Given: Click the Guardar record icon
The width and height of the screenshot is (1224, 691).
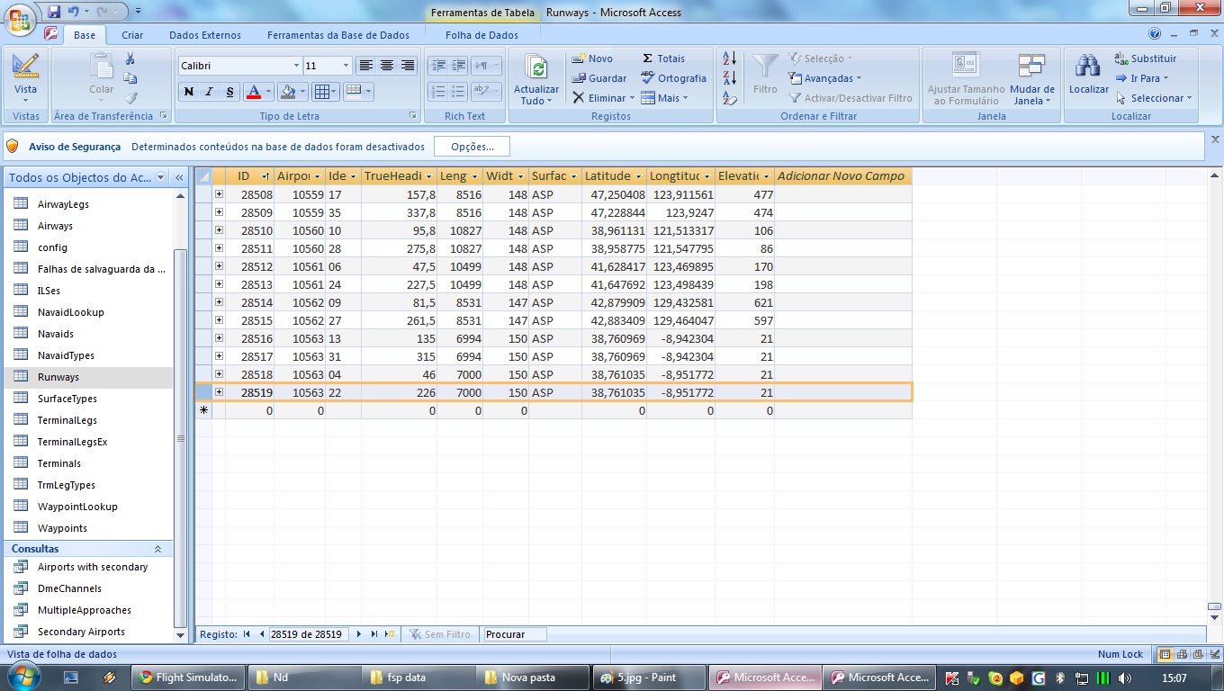Looking at the screenshot, I should (x=579, y=78).
